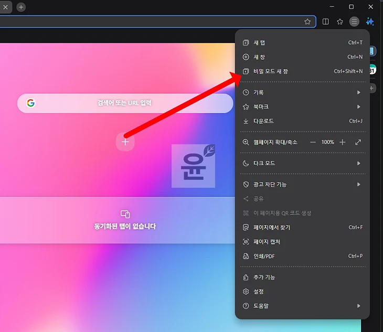Screen dimensions: 383x332
Task: Close the current tab with its X
Action: pos(5,7)
